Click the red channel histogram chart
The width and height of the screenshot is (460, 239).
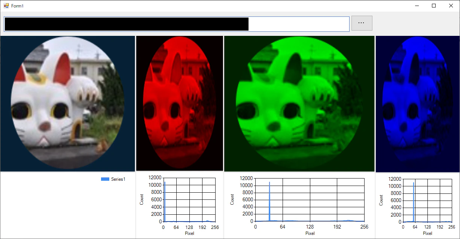pyautogui.click(x=180, y=205)
